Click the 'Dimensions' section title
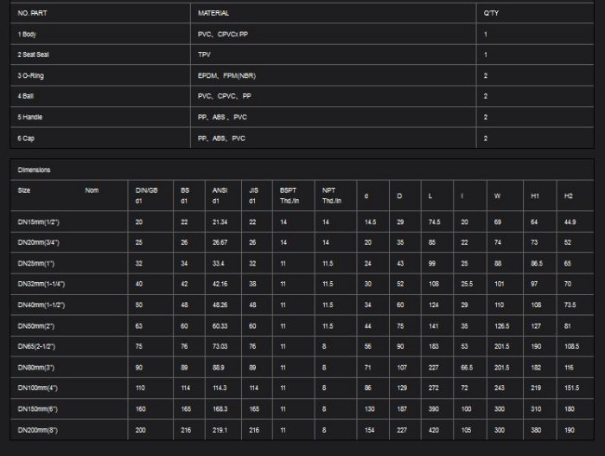Viewport: 605px width, 456px height. (34, 170)
